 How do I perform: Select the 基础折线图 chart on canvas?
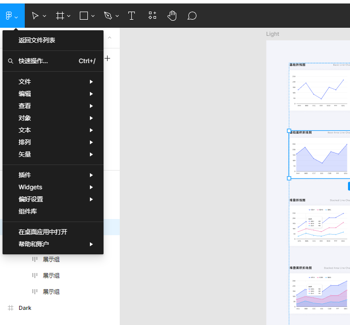coord(320,87)
